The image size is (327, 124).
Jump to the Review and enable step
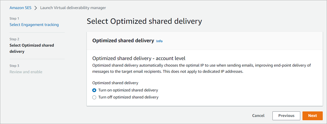coord(26,72)
